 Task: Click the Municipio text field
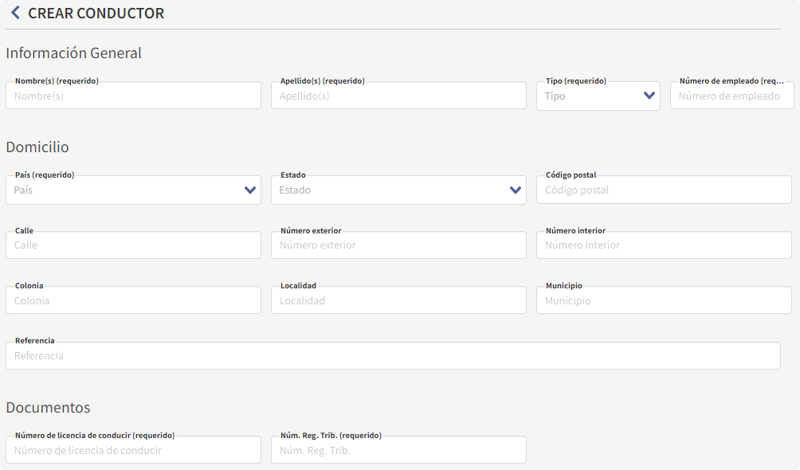(664, 301)
